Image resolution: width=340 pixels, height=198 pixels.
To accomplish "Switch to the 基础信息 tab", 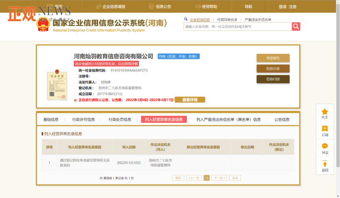I will point(51,119).
